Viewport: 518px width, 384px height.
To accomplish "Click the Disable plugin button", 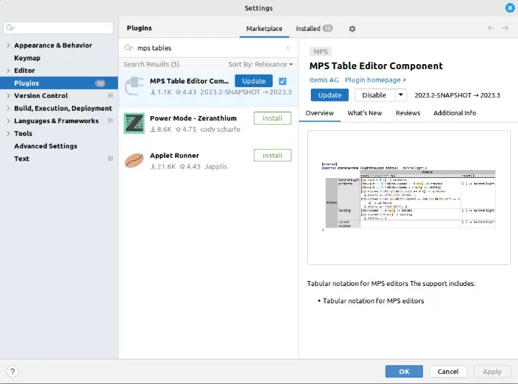I will point(374,95).
